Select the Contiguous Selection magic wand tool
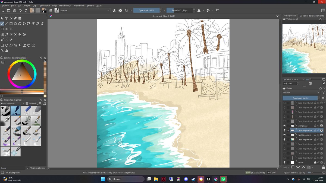Image resolution: width=326 pixels, height=183 pixels. (x=20, y=45)
